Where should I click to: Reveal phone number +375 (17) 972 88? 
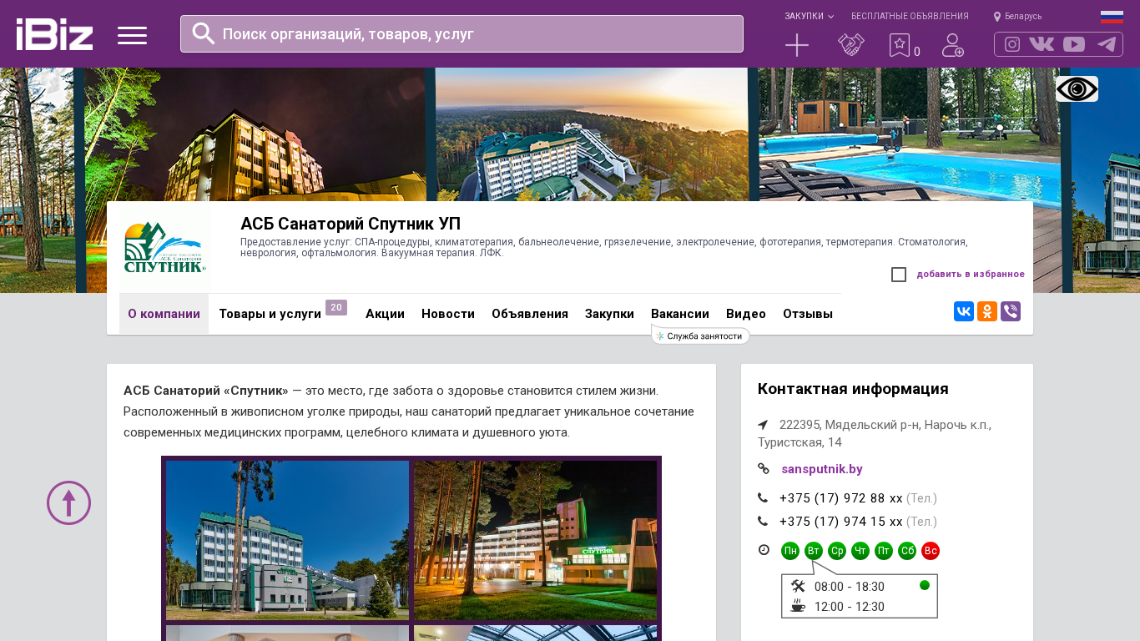pos(841,498)
